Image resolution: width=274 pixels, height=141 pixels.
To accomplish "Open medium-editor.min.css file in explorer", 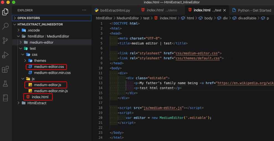I will pyautogui.click(x=52, y=73).
